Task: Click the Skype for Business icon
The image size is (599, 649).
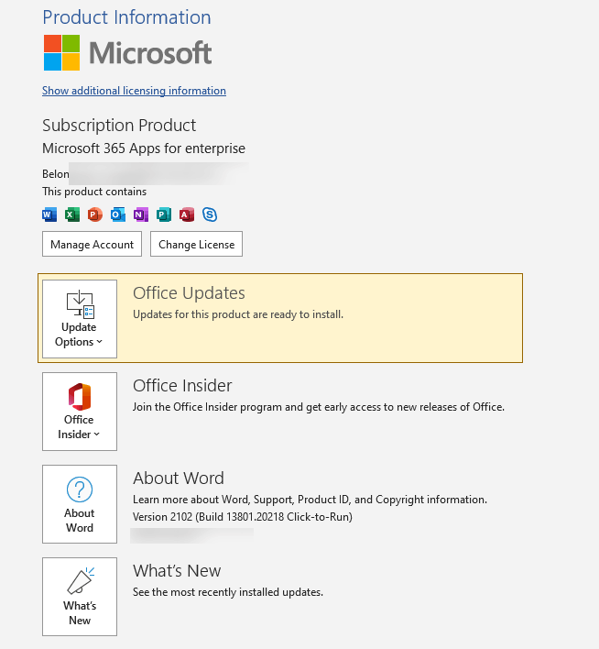Action: pyautogui.click(x=210, y=214)
